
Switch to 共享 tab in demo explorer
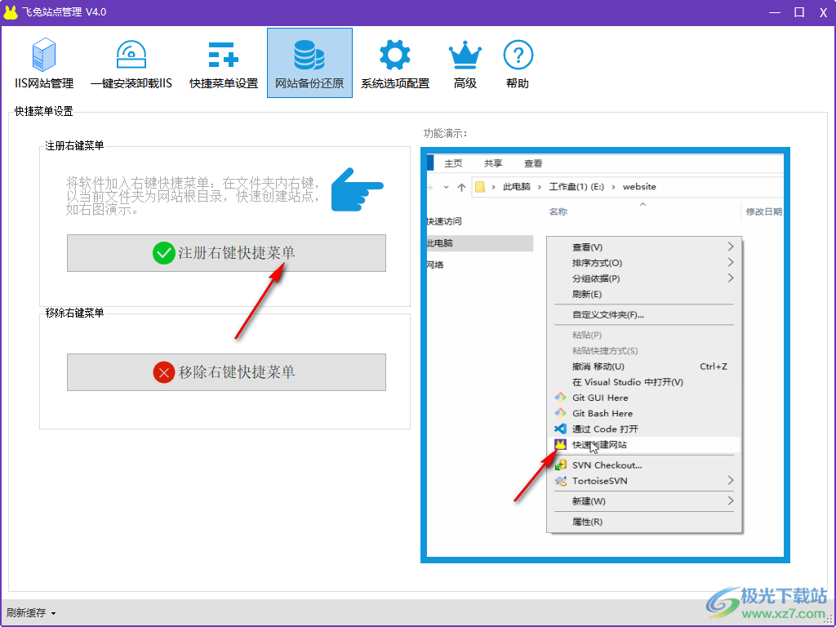tap(493, 163)
